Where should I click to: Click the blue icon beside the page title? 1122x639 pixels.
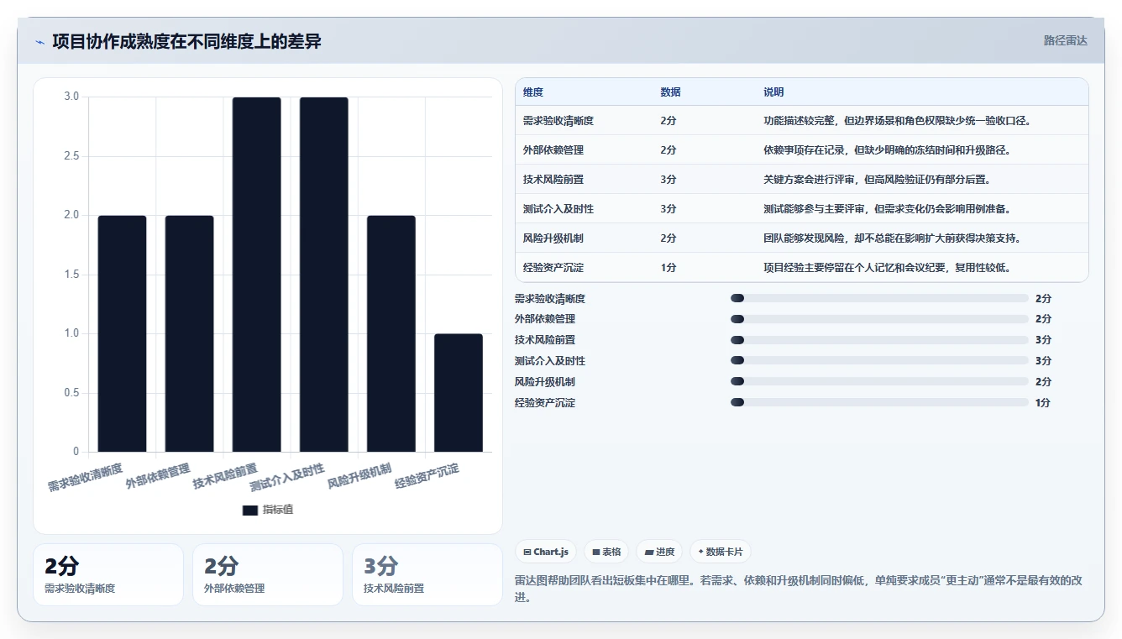click(39, 42)
